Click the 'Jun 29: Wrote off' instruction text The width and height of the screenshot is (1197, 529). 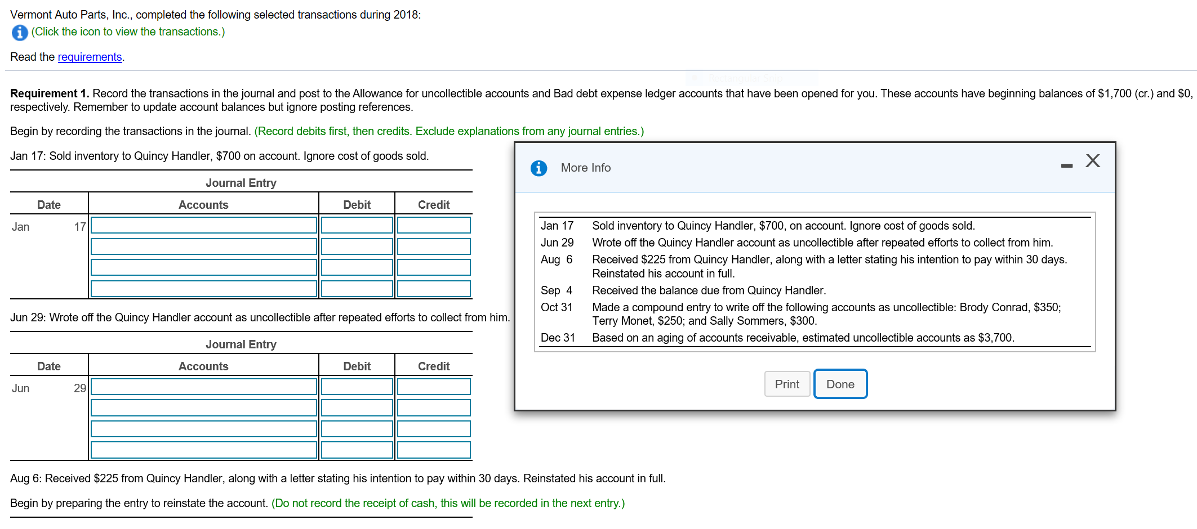pyautogui.click(x=260, y=317)
